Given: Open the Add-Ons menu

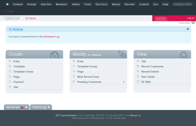Looking at the screenshot, I should [x=46, y=5].
